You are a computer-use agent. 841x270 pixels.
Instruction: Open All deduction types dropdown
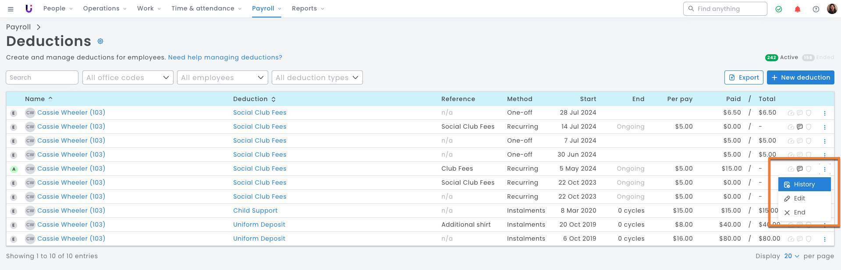pyautogui.click(x=317, y=77)
